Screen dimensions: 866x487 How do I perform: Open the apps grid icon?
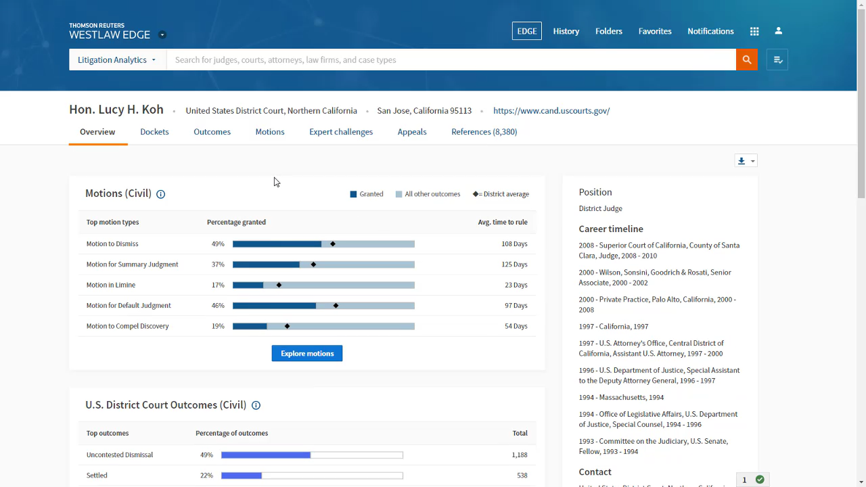coord(754,31)
